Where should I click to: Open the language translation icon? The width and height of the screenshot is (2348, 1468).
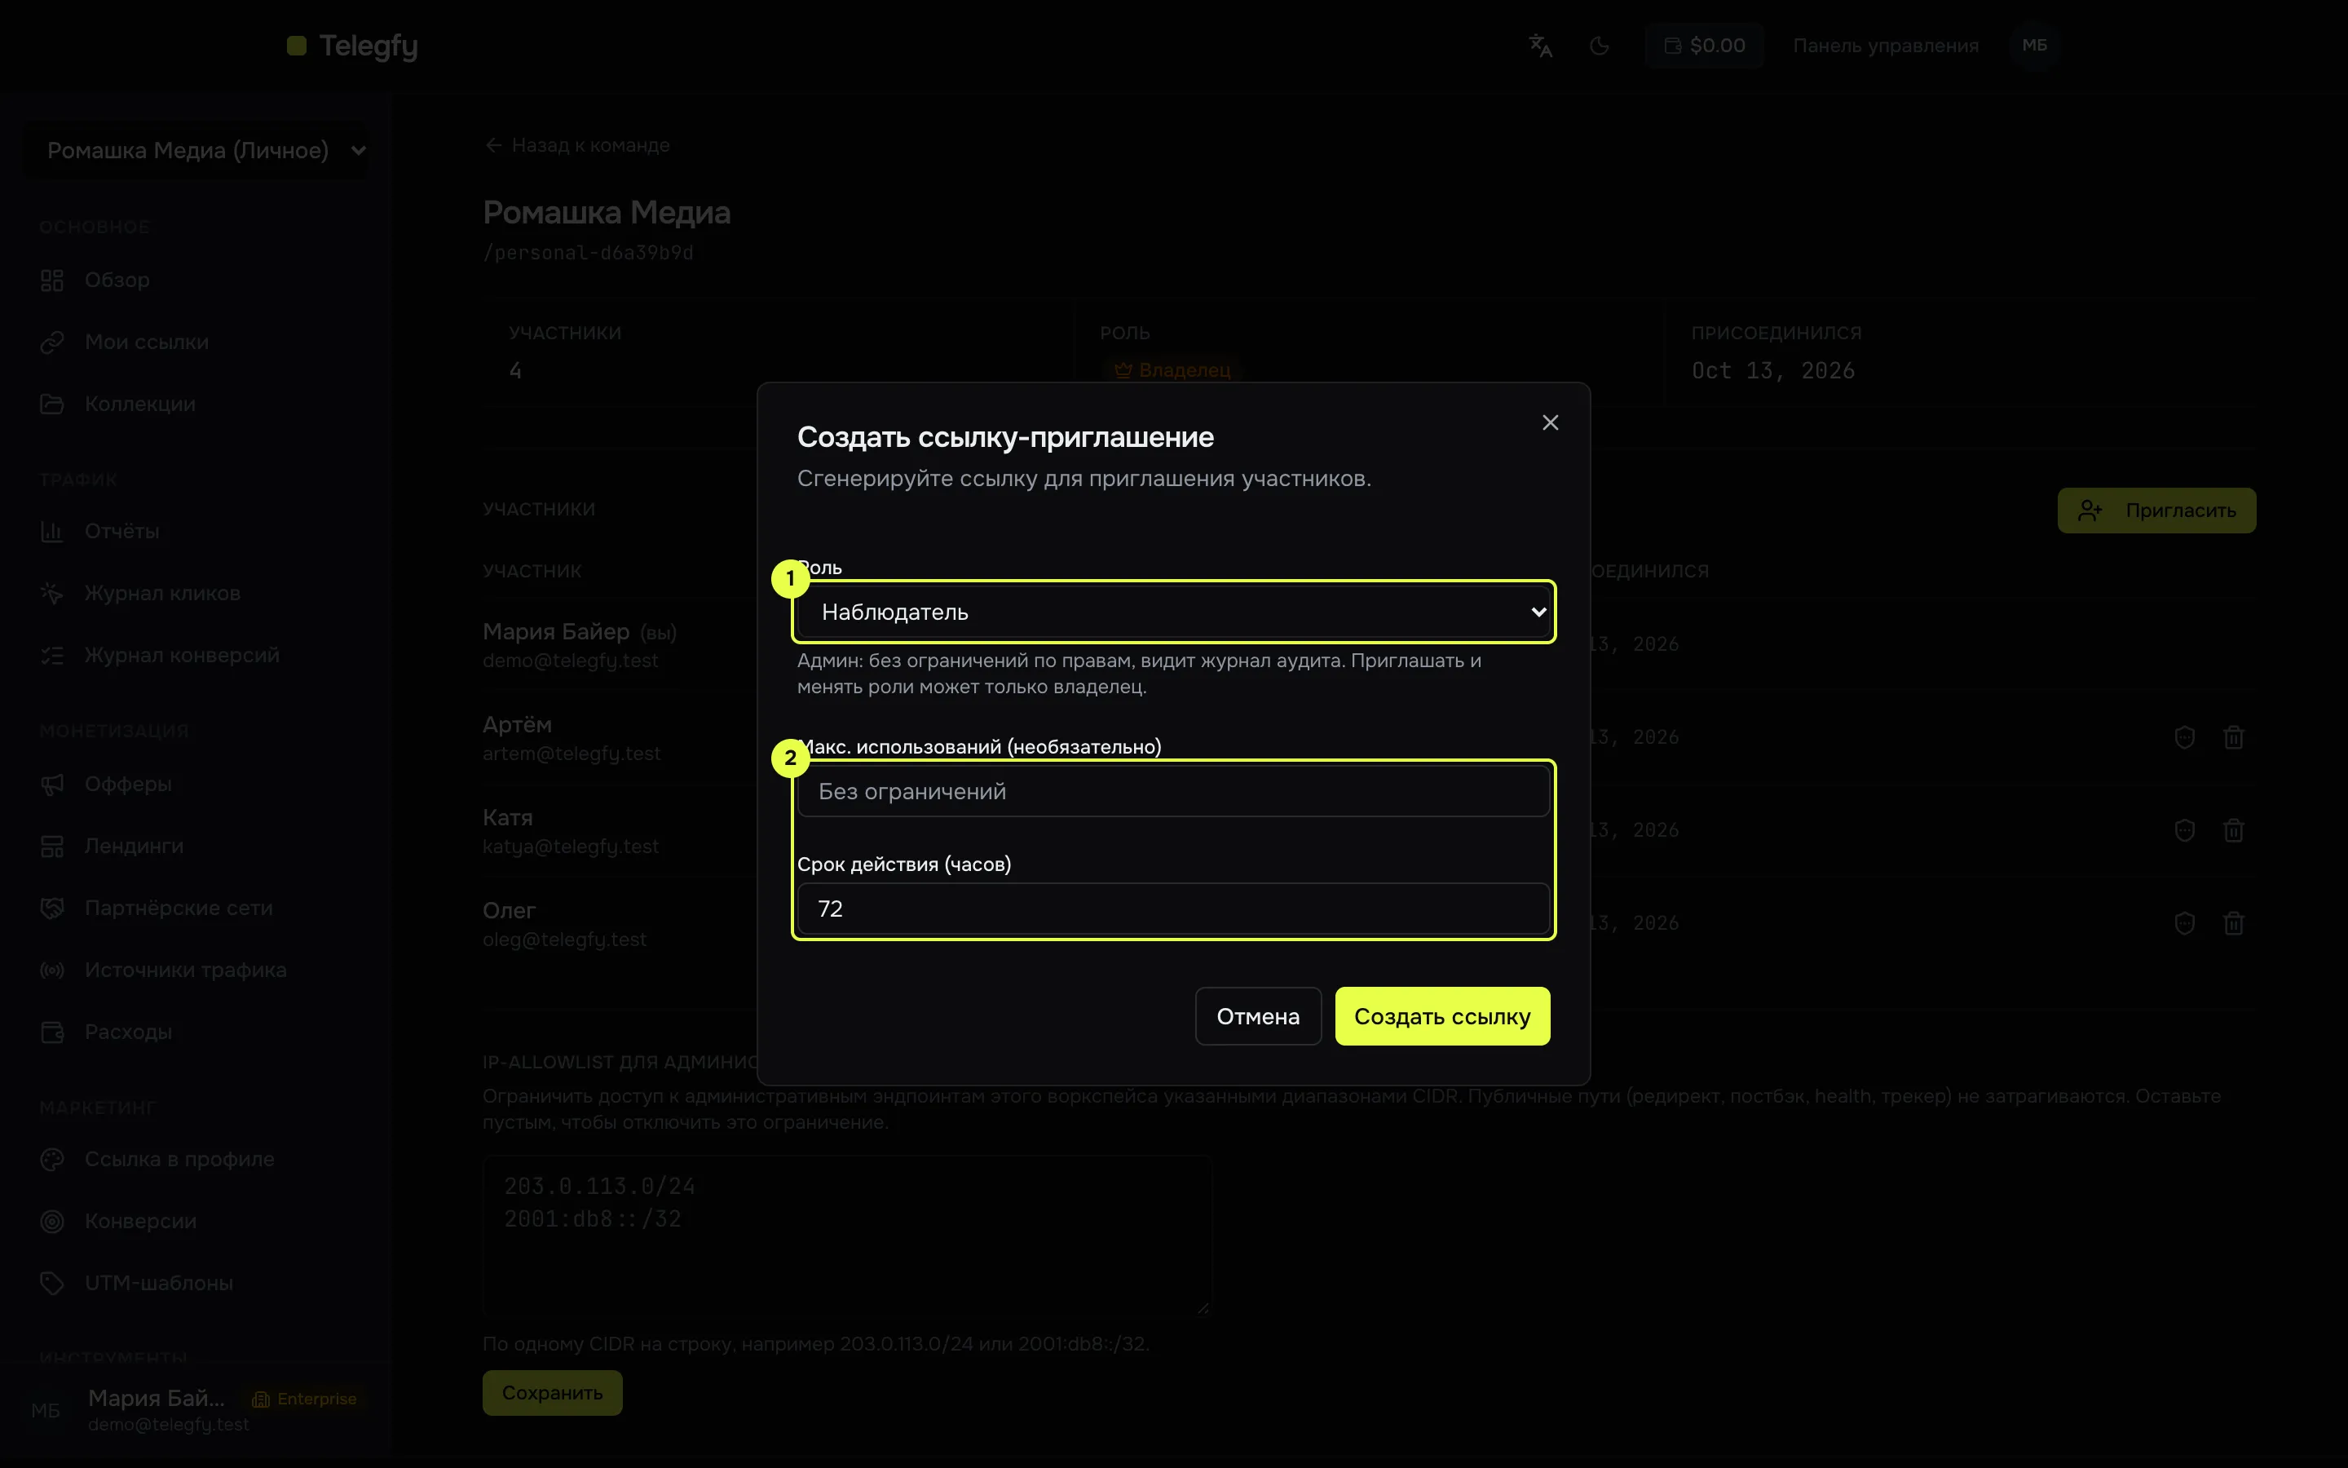point(1541,46)
